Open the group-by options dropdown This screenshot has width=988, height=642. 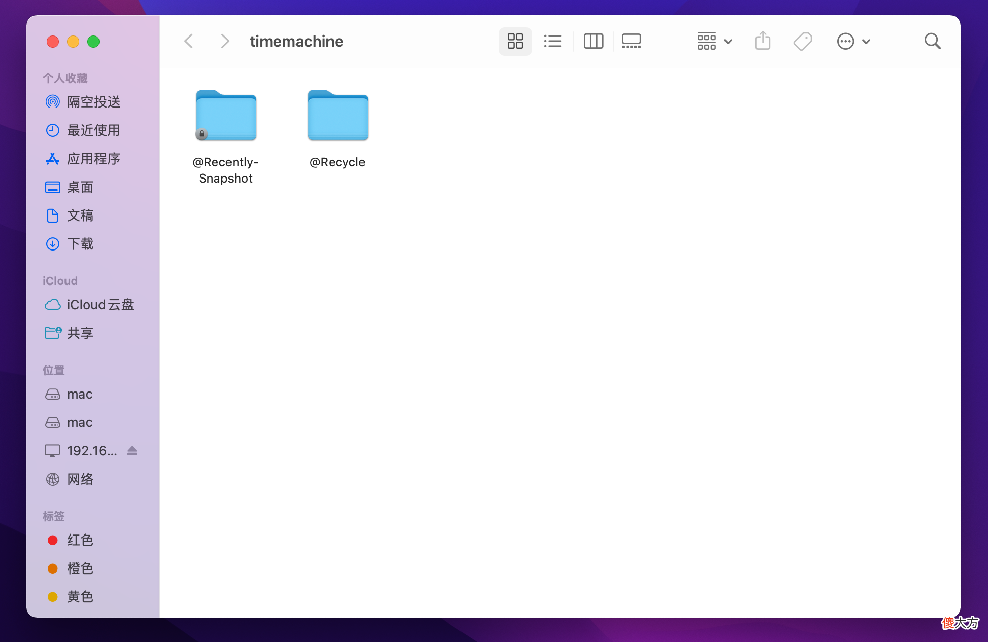tap(714, 41)
